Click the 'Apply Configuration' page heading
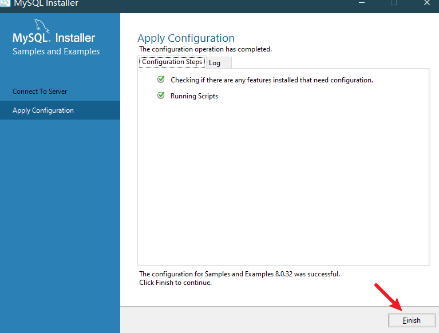Viewport: 439px width, 333px height. point(186,38)
